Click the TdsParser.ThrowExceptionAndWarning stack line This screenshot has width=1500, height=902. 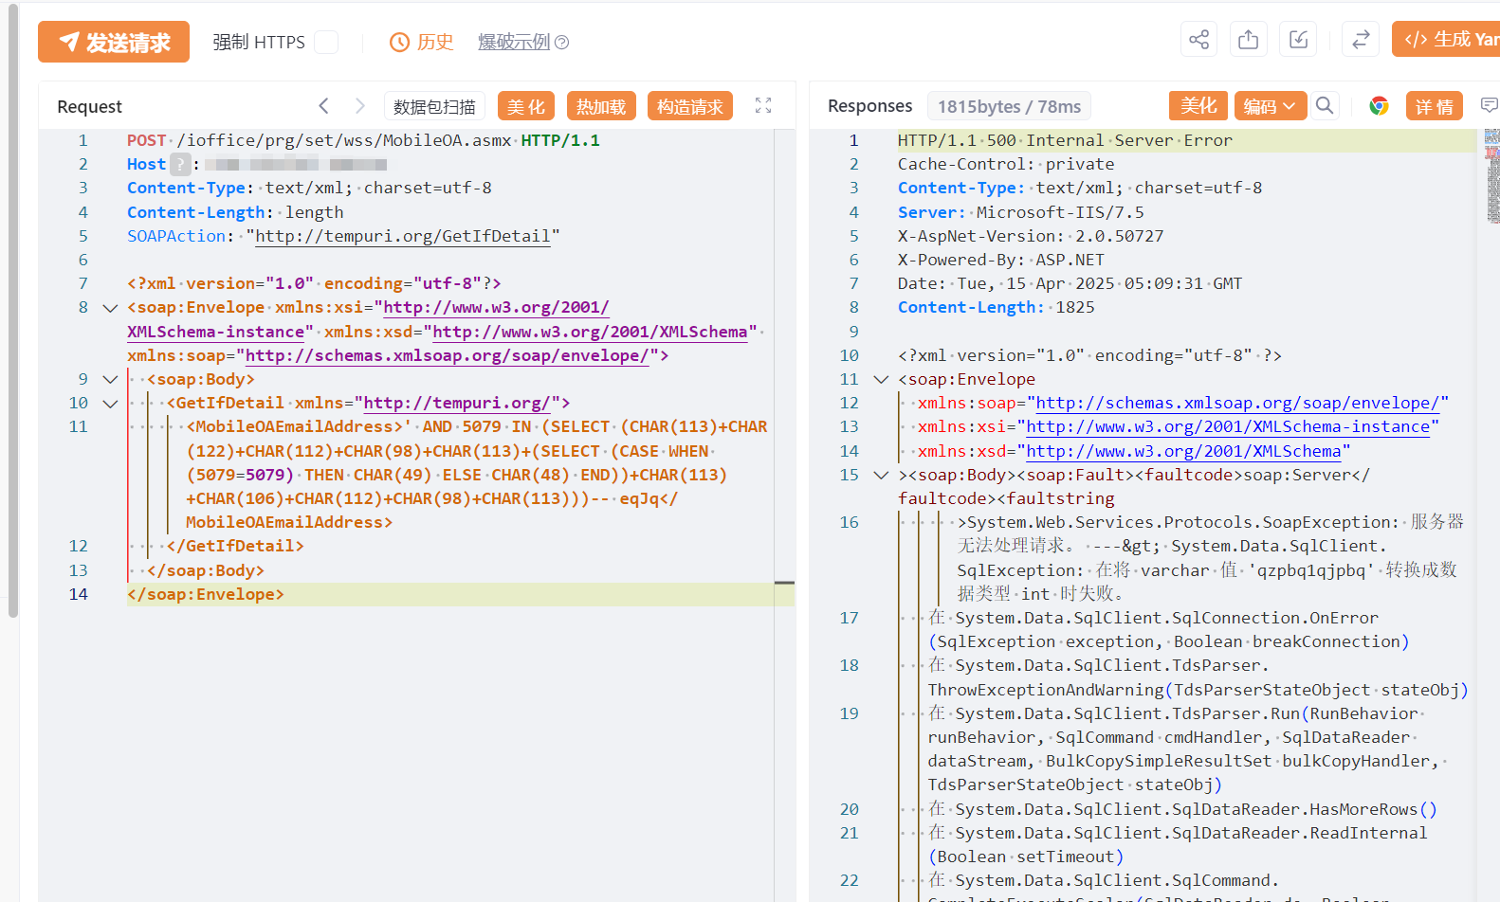(1198, 677)
